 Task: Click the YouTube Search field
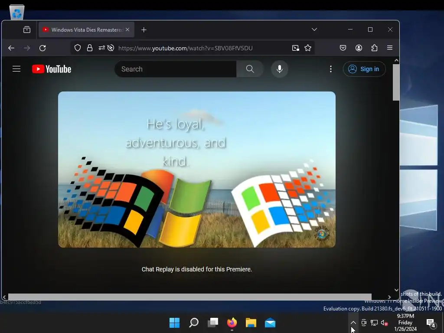tap(176, 69)
